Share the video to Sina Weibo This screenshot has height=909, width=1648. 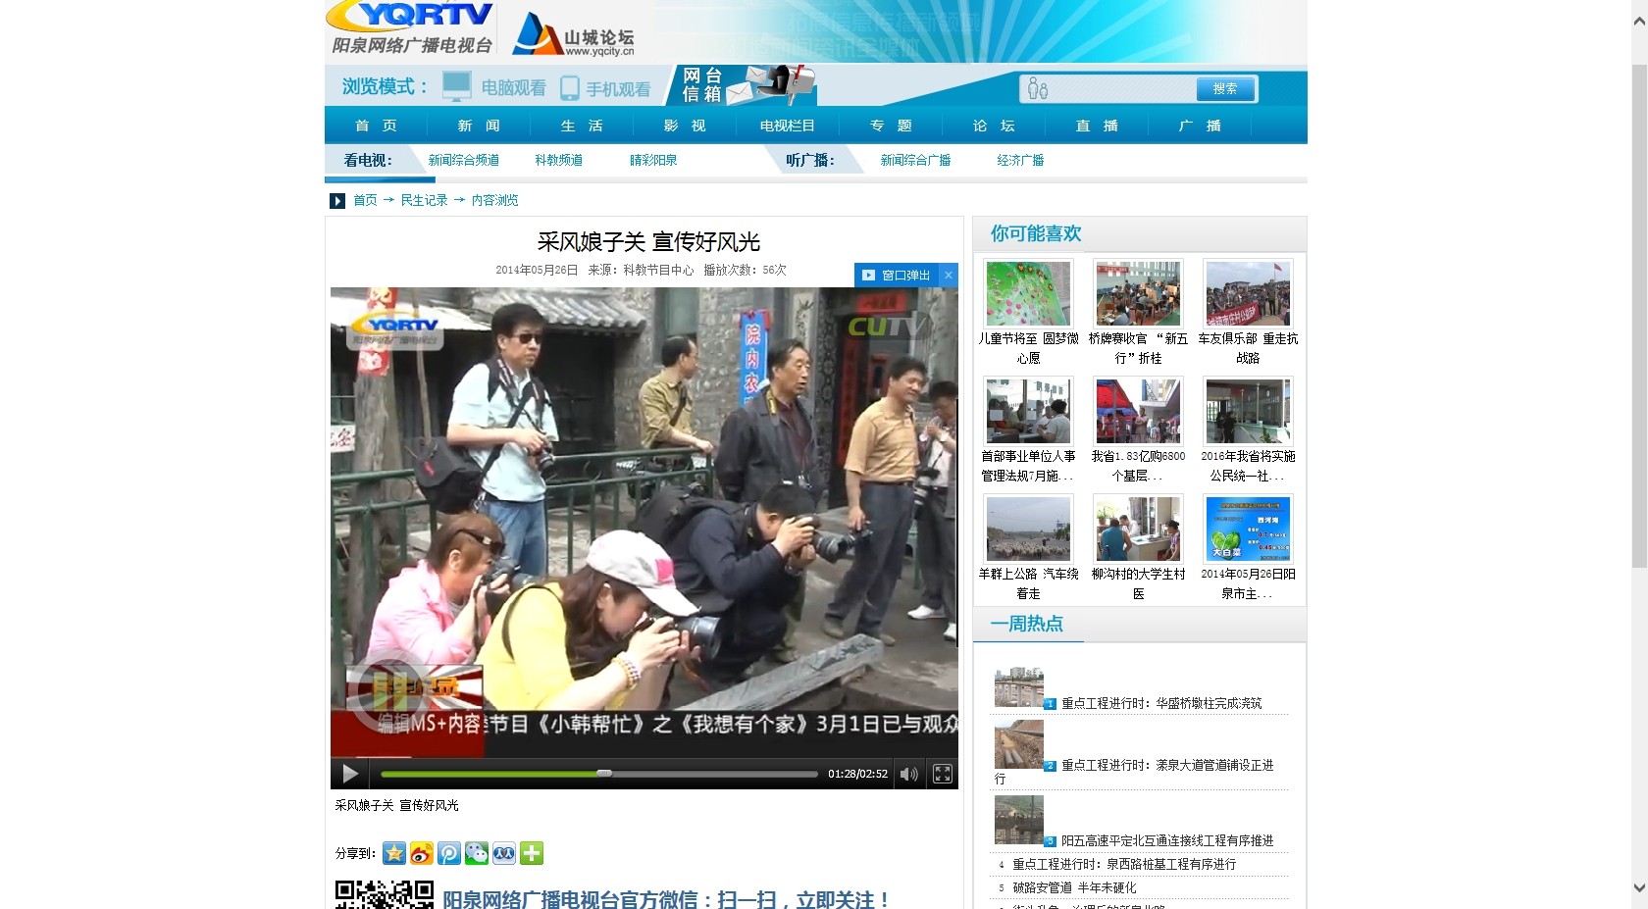tap(422, 853)
